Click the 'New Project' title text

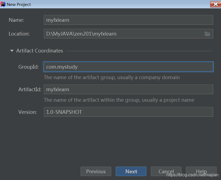19,5
